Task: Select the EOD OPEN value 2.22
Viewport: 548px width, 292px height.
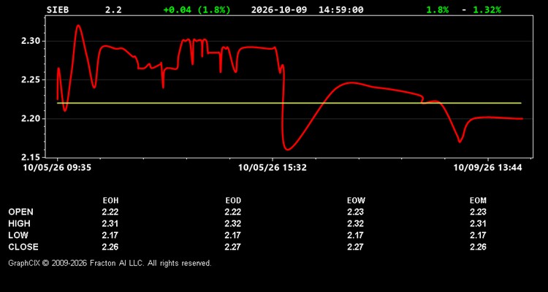Action: (x=233, y=212)
